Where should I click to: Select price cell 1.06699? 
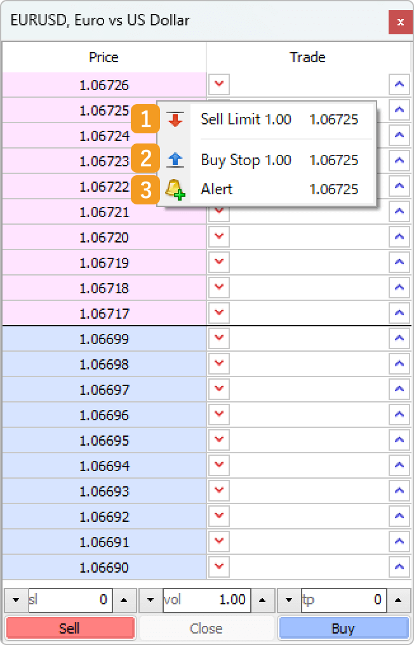click(104, 339)
